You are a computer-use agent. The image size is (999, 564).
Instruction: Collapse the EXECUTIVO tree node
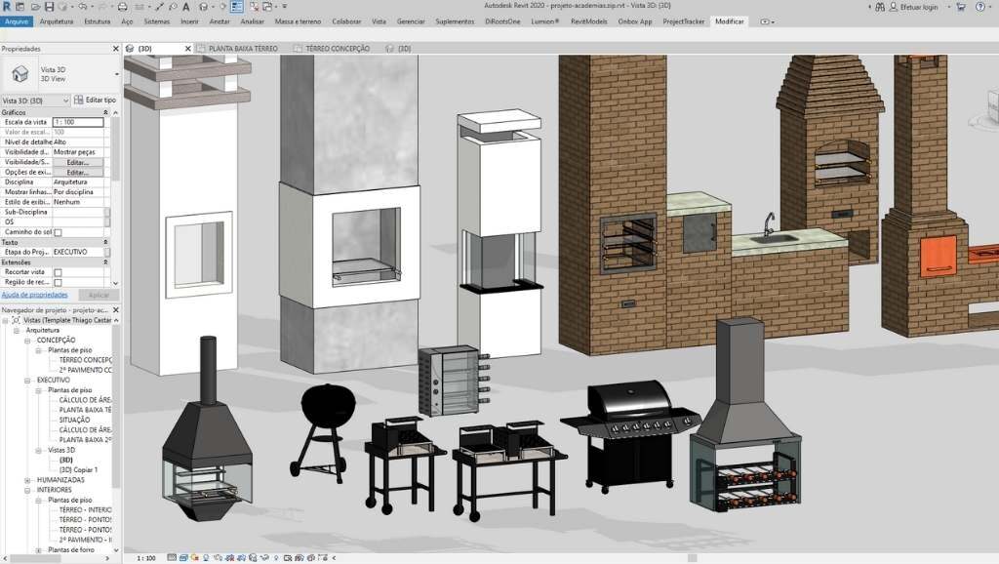(27, 380)
